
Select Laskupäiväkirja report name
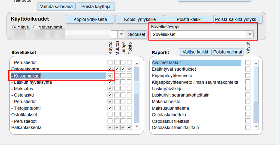click(x=167, y=89)
